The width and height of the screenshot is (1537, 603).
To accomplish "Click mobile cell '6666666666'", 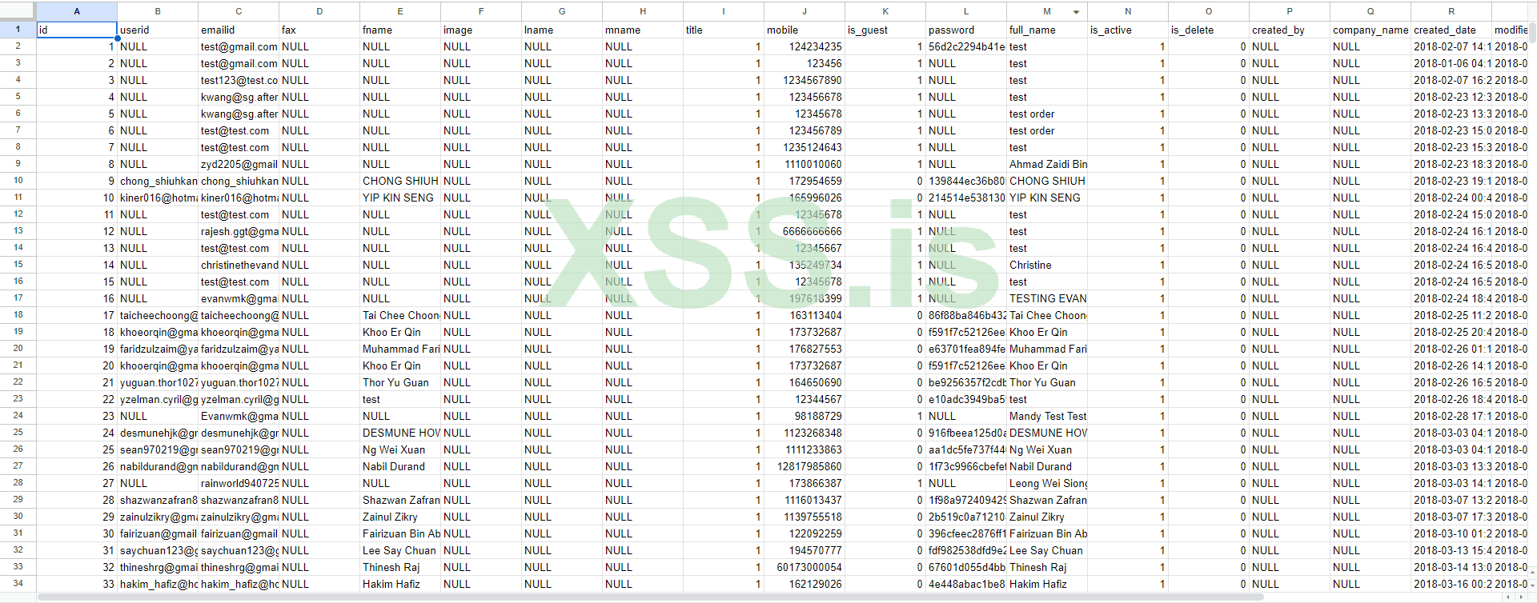I will click(805, 231).
